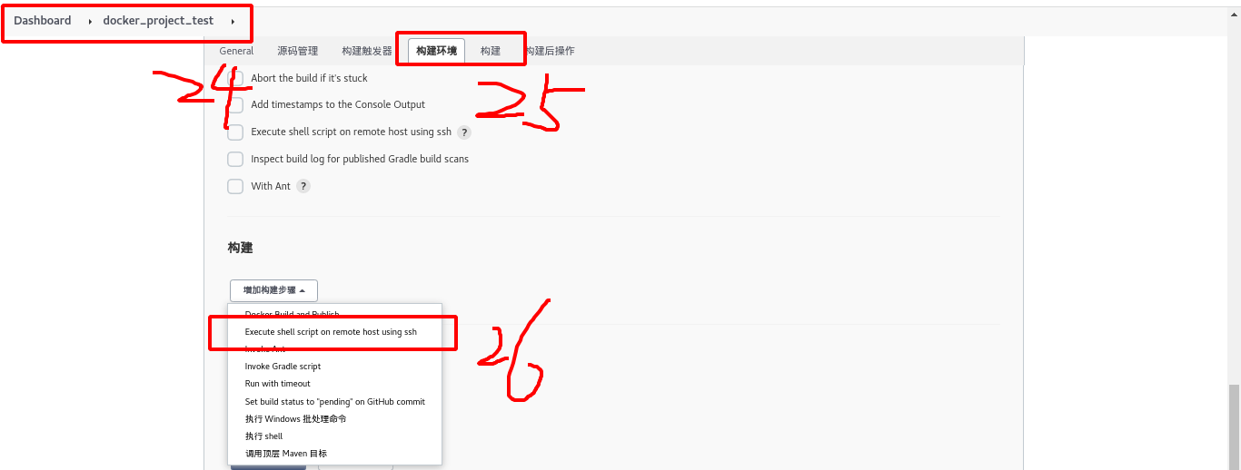Go to Dashboard in the breadcrumb

pyautogui.click(x=43, y=21)
